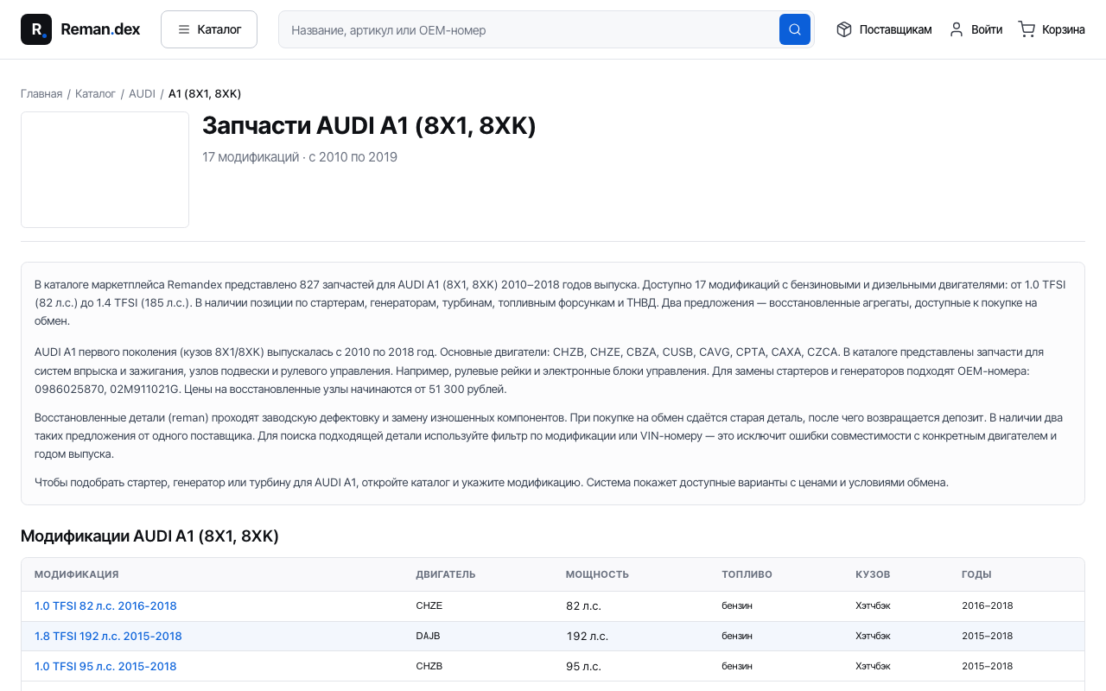Open modification 1.0 TFSI 95 л.с. 2015-2018
Viewport: 1106px width, 691px height.
[x=105, y=666]
